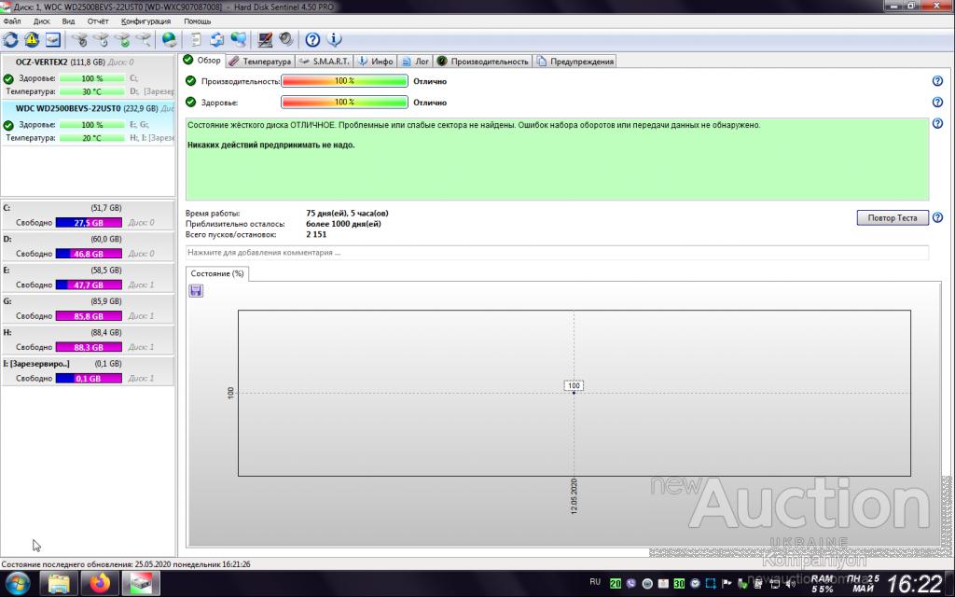This screenshot has height=597, width=955.
Task: Click the monitor with pen toolbar icon
Action: [264, 39]
